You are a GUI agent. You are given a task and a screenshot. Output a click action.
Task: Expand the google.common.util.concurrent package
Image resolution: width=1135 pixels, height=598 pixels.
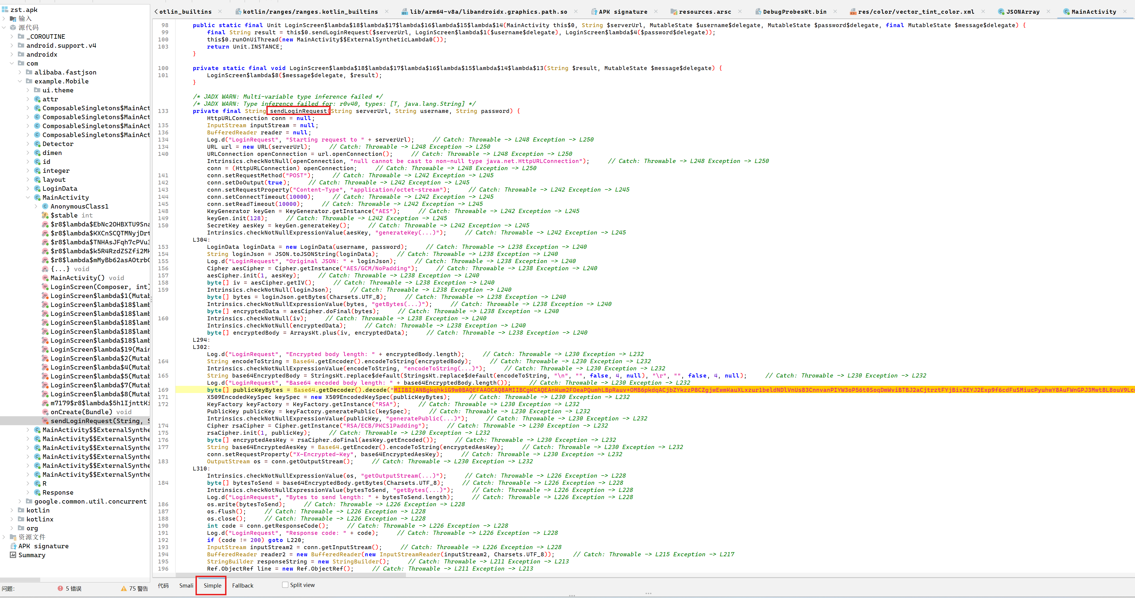coord(20,501)
